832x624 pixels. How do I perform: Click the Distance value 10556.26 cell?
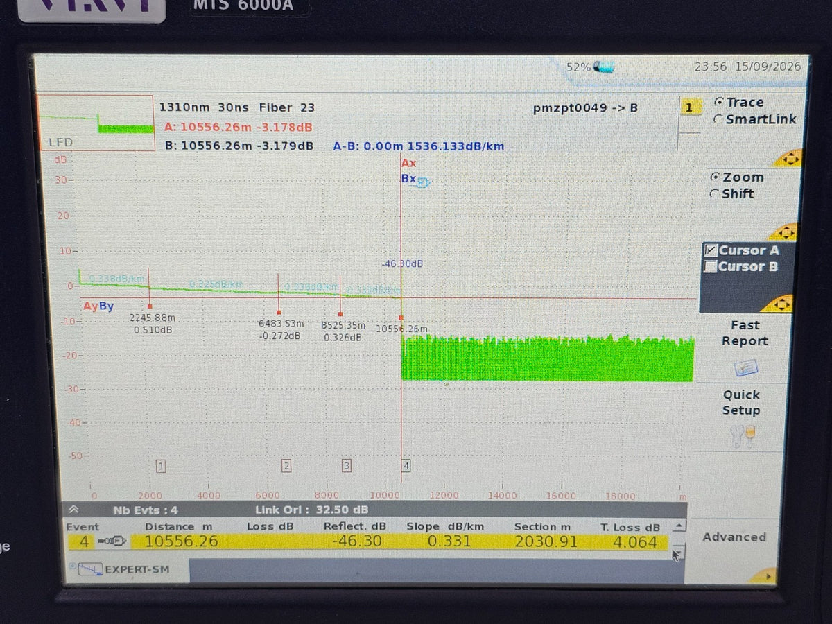(181, 541)
